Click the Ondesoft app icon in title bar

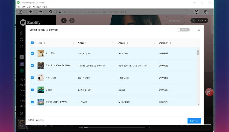point(18,2)
